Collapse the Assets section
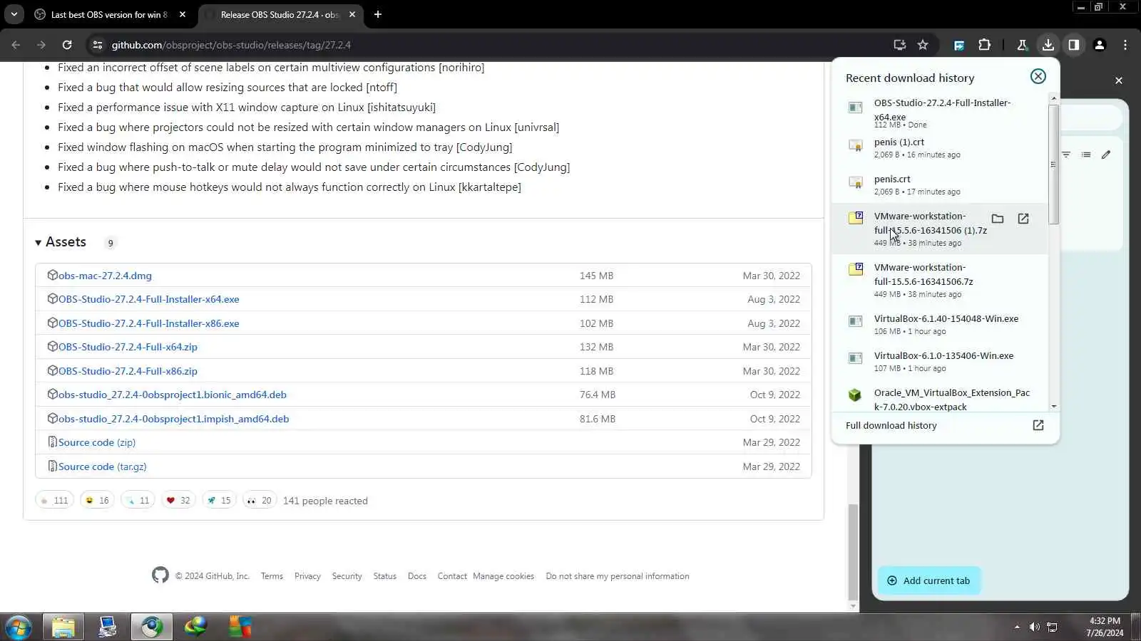This screenshot has height=641, width=1141. pyautogui.click(x=61, y=242)
